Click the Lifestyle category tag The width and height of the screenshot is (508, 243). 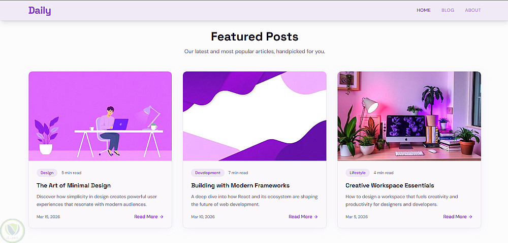(357, 173)
